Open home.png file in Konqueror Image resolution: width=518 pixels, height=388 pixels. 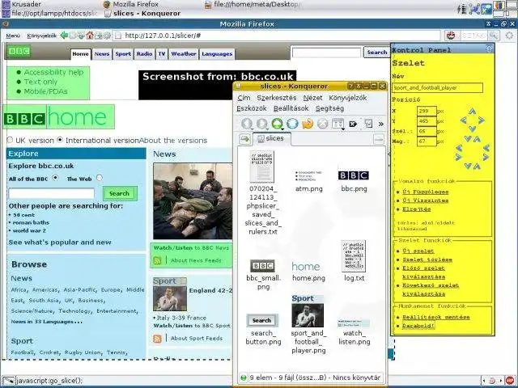tap(308, 272)
